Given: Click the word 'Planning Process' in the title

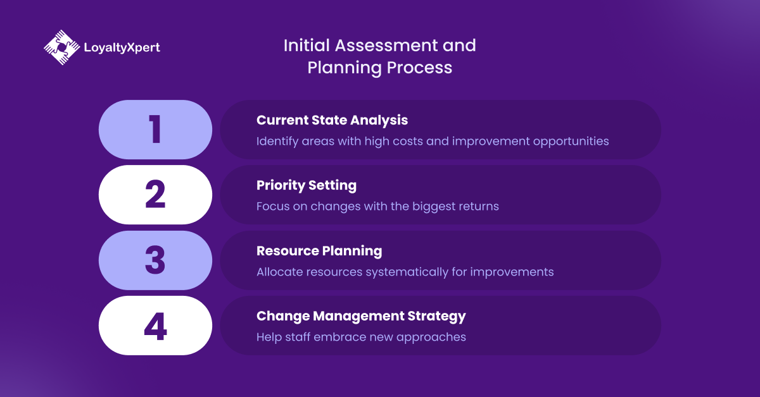Looking at the screenshot, I should [x=380, y=68].
